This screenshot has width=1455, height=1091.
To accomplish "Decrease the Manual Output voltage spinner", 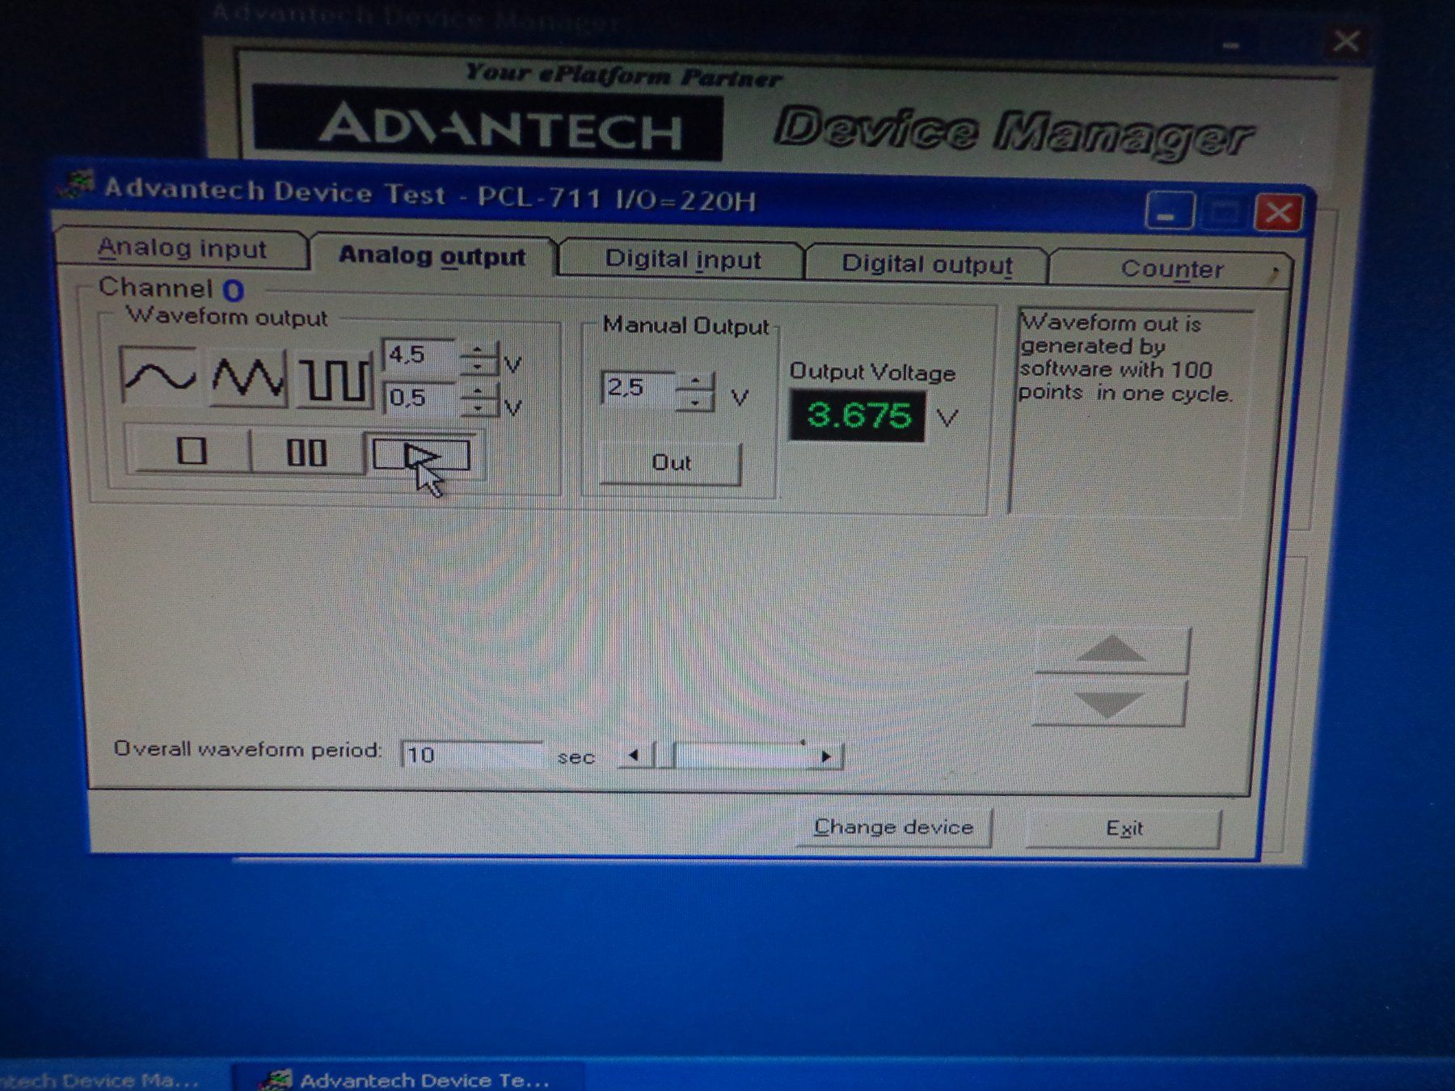I will (696, 401).
